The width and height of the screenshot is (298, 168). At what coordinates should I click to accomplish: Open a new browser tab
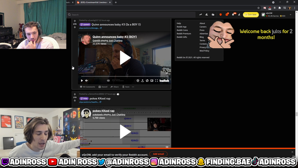click(x=116, y=2)
